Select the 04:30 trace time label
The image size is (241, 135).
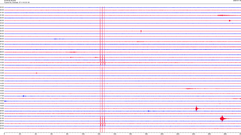tap(2, 31)
